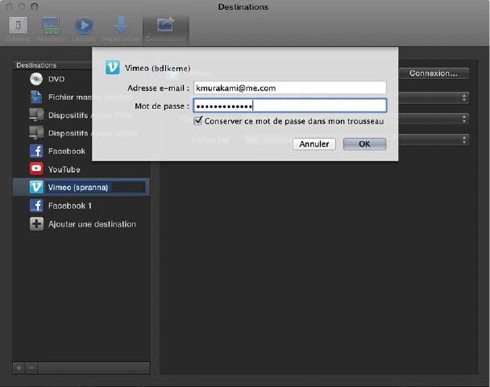
Task: Click the Facebook destination icon
Action: tap(36, 151)
